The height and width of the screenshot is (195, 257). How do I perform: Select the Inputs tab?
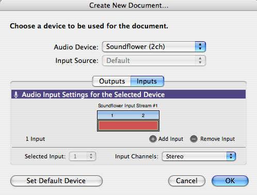click(147, 81)
